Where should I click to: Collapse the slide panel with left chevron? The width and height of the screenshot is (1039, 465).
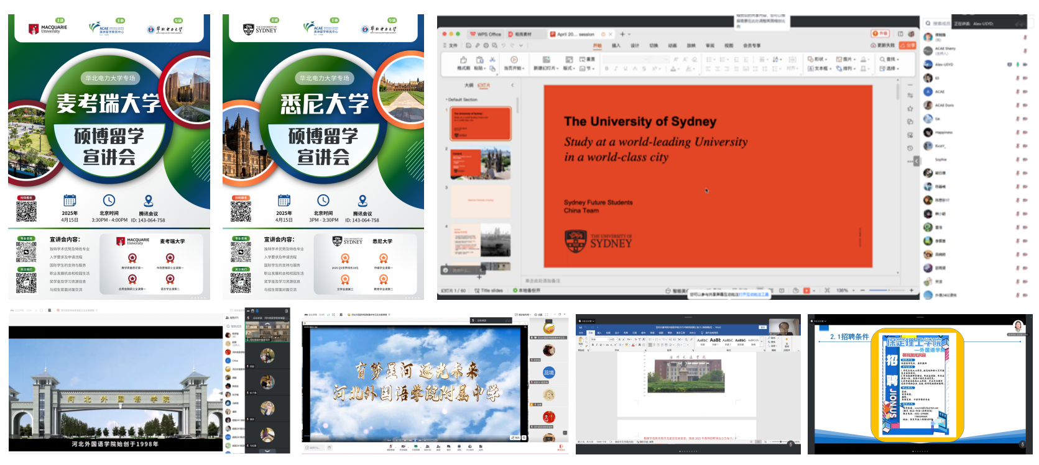pyautogui.click(x=512, y=85)
